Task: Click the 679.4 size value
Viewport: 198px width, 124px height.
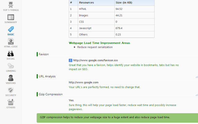Action: (x=119, y=28)
